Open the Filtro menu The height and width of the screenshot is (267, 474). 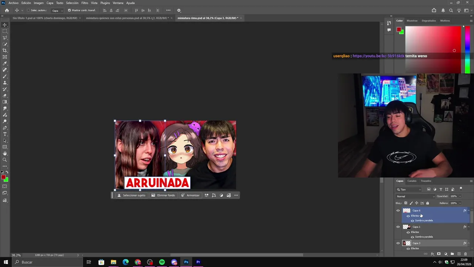[x=85, y=3]
